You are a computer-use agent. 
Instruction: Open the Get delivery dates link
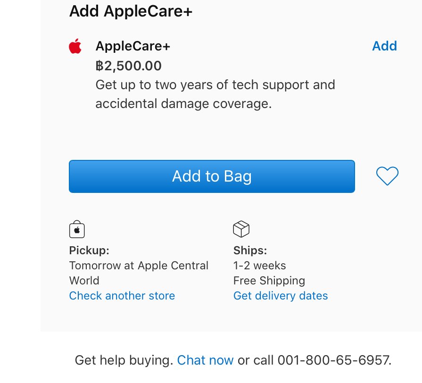coord(281,296)
